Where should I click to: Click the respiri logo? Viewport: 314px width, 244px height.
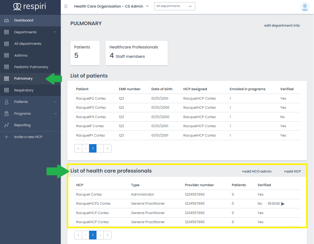point(30,6)
